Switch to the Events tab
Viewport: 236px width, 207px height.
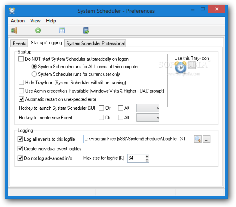pos(20,43)
